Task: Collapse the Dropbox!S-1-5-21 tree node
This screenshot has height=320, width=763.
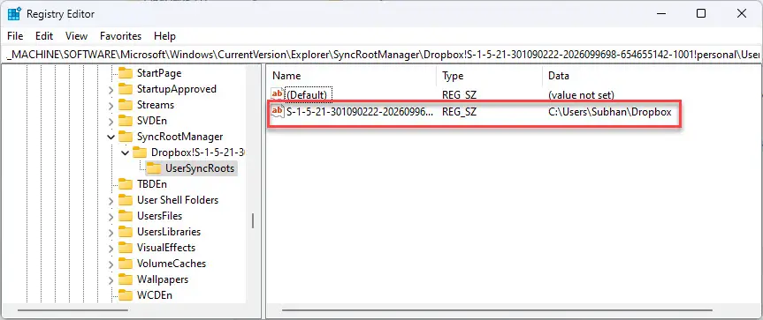Action: point(125,153)
